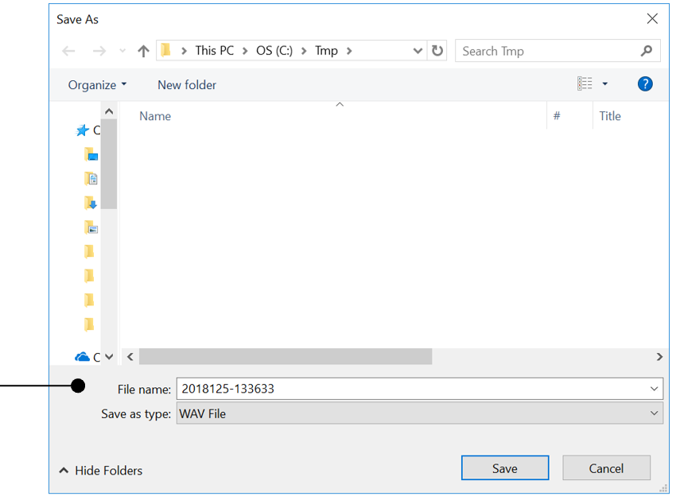Click the Forward navigation arrow
Screen dimensions: 680x500
pos(99,51)
